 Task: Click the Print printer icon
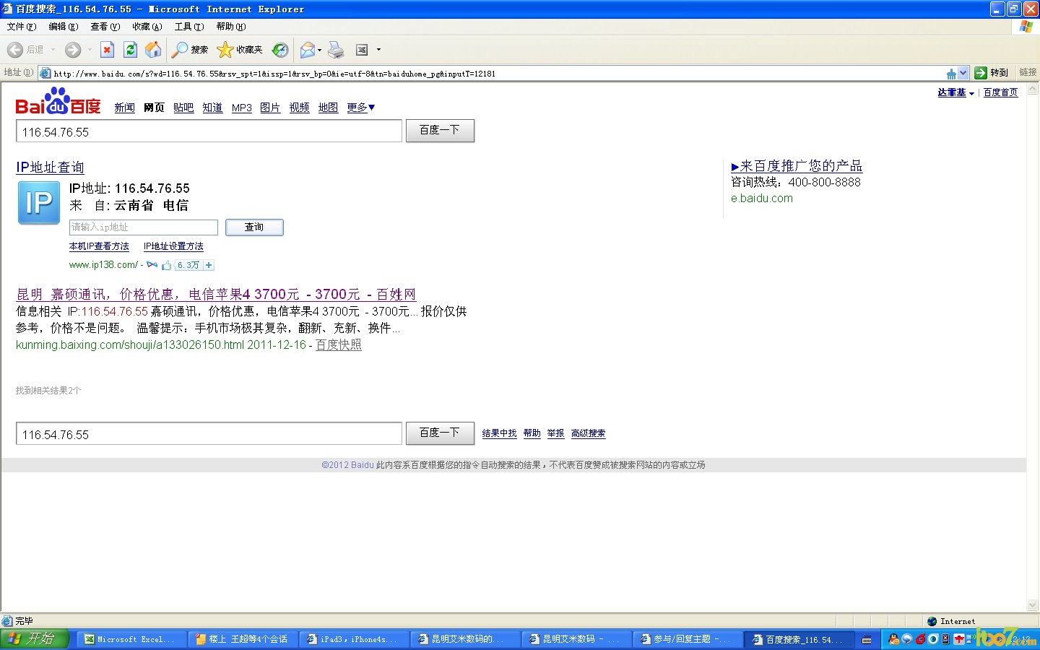336,50
